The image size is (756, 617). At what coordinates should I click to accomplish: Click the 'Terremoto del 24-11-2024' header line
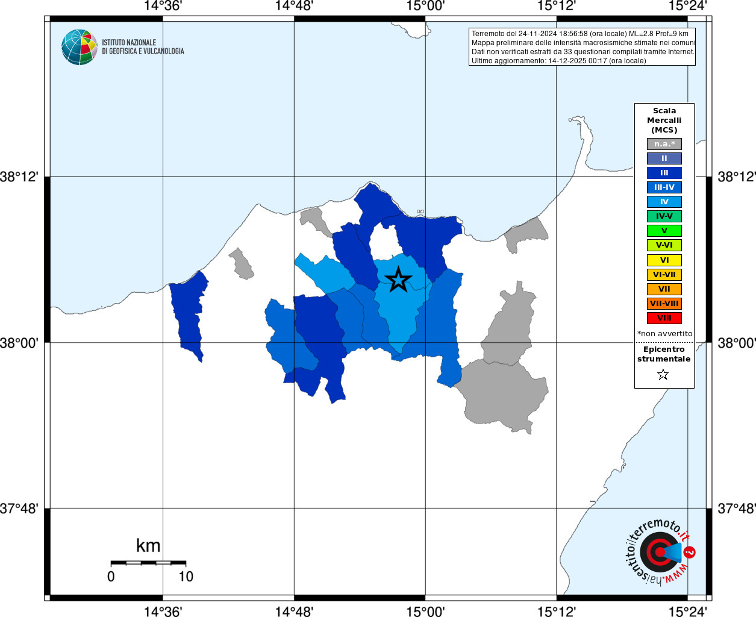click(x=580, y=34)
